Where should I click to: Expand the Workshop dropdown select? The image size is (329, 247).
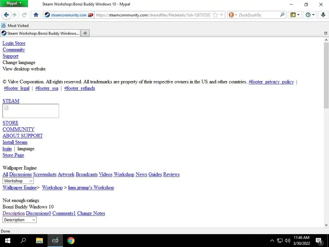point(18,181)
